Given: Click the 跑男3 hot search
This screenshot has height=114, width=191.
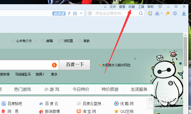Looking at the screenshot, I should [40, 74].
